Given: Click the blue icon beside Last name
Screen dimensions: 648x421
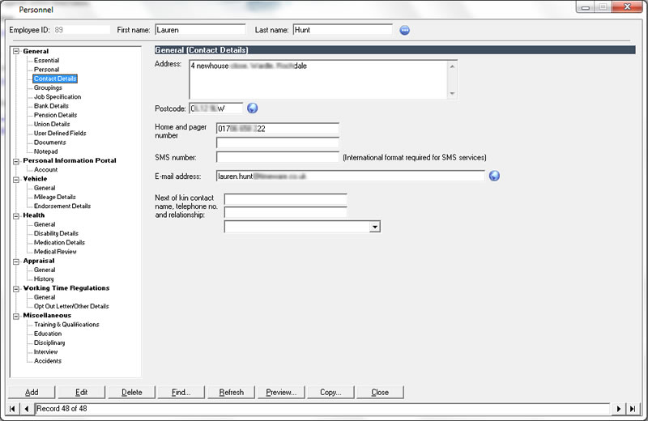Looking at the screenshot, I should tap(405, 30).
